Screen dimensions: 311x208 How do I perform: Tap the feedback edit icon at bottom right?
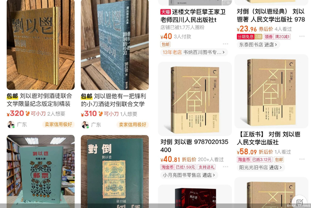pyautogui.click(x=299, y=202)
